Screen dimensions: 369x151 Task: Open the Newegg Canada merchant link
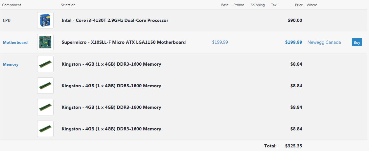324,42
